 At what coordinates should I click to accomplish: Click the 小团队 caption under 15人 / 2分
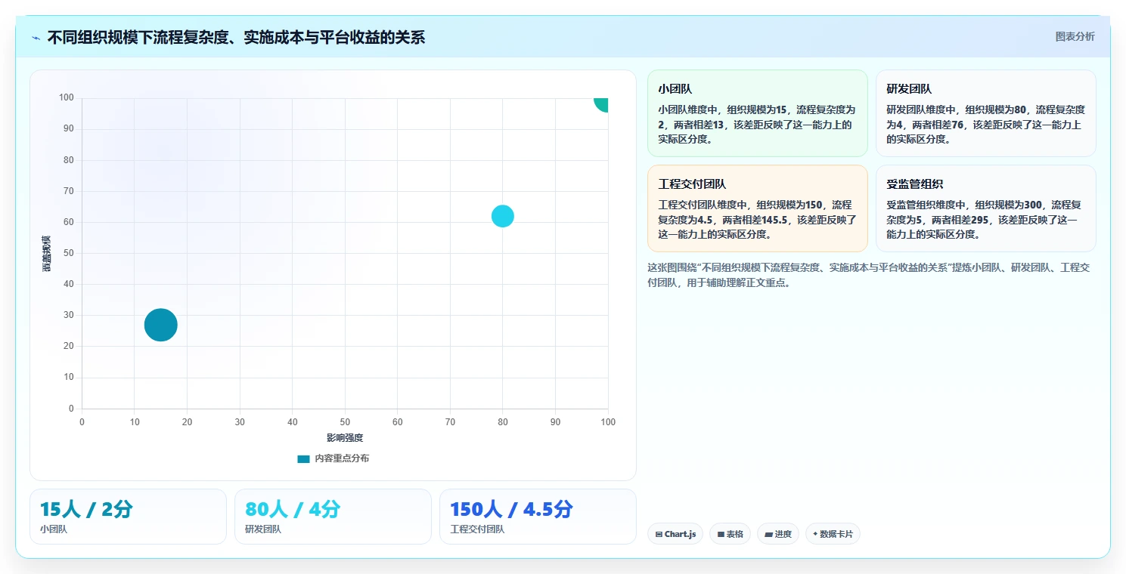coord(54,529)
